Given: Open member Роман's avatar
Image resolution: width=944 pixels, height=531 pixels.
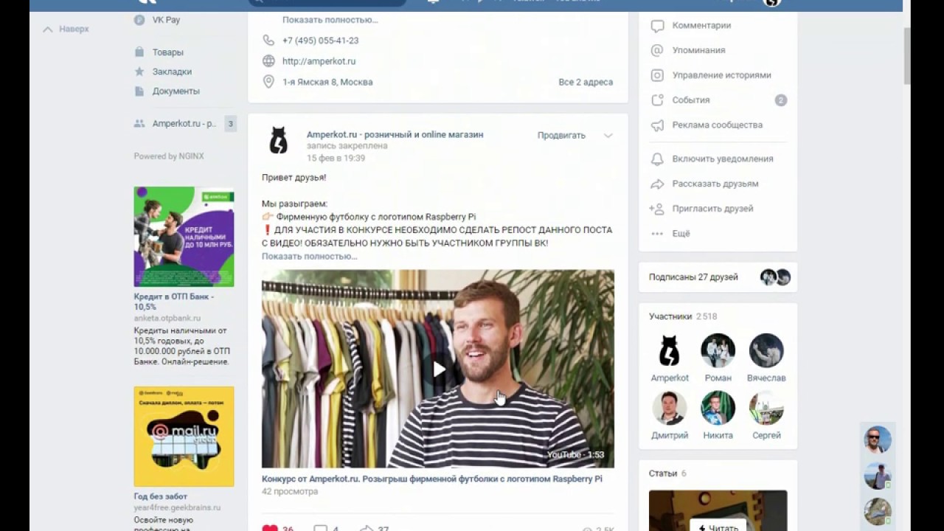Looking at the screenshot, I should 718,351.
